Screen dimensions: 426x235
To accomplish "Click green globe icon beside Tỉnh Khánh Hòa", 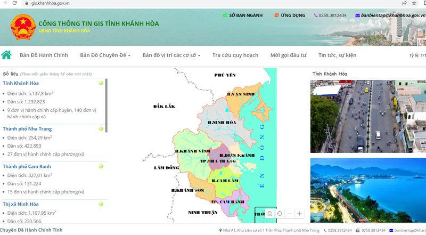I will coord(101,83).
